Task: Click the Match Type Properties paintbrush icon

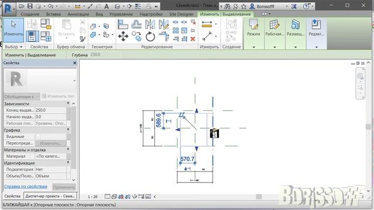Action: [82, 38]
